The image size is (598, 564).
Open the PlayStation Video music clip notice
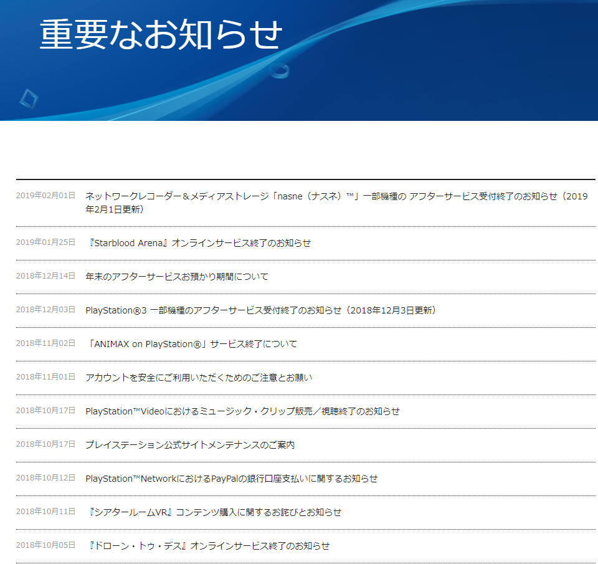[242, 411]
